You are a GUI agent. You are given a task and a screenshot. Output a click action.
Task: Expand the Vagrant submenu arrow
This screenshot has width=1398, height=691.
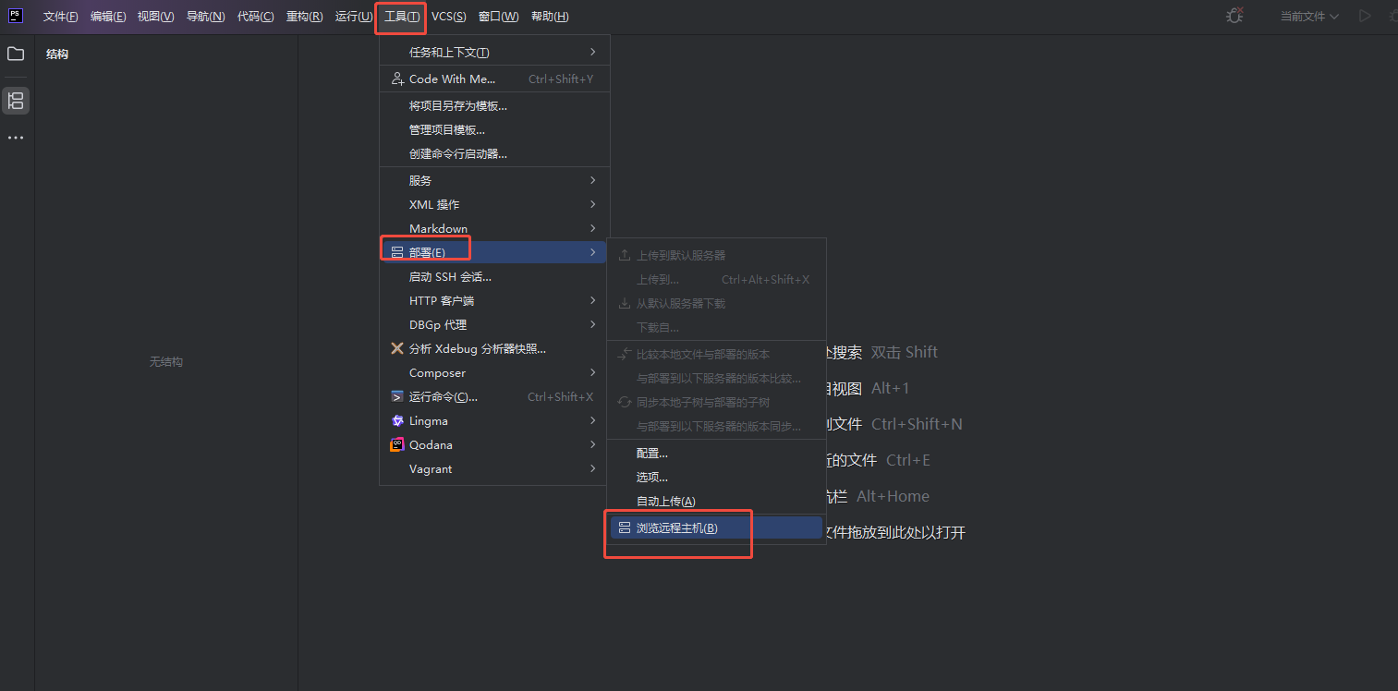click(593, 469)
